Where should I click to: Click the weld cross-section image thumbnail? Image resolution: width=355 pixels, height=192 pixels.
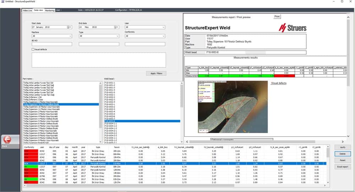[x=233, y=107]
